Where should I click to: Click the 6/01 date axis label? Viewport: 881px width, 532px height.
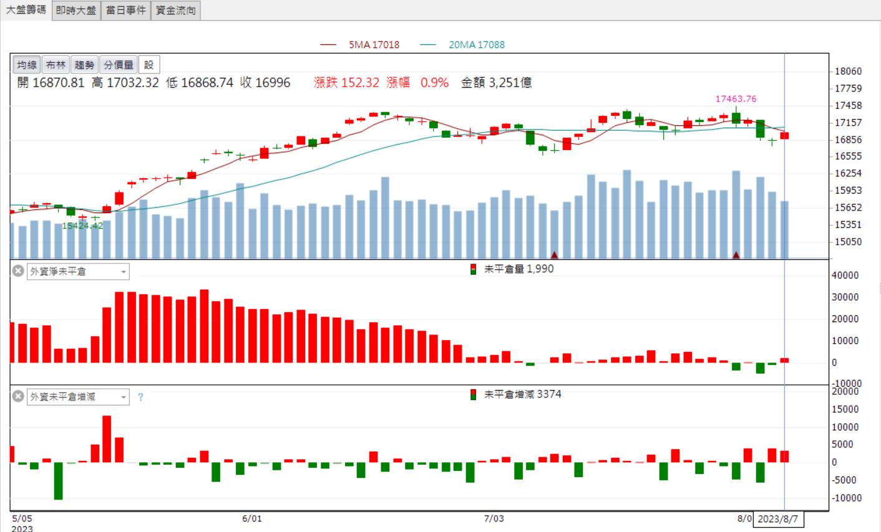click(x=252, y=518)
